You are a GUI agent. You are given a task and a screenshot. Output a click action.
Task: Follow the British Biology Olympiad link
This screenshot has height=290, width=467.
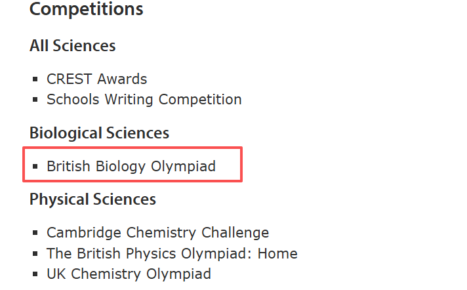coord(131,167)
